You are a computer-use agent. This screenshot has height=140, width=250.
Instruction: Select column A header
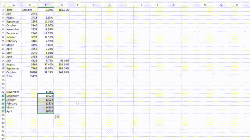coord(14,5)
